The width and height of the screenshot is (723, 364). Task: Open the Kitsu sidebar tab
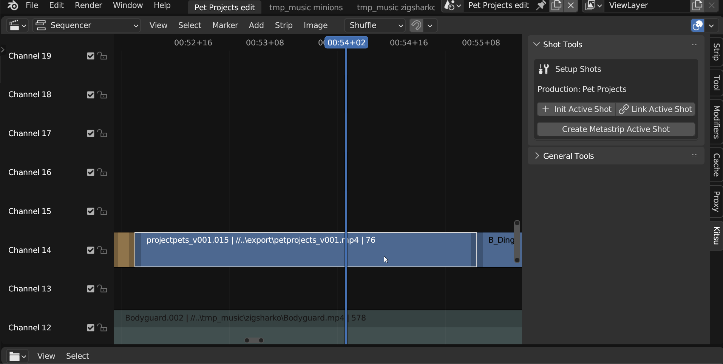pyautogui.click(x=716, y=235)
